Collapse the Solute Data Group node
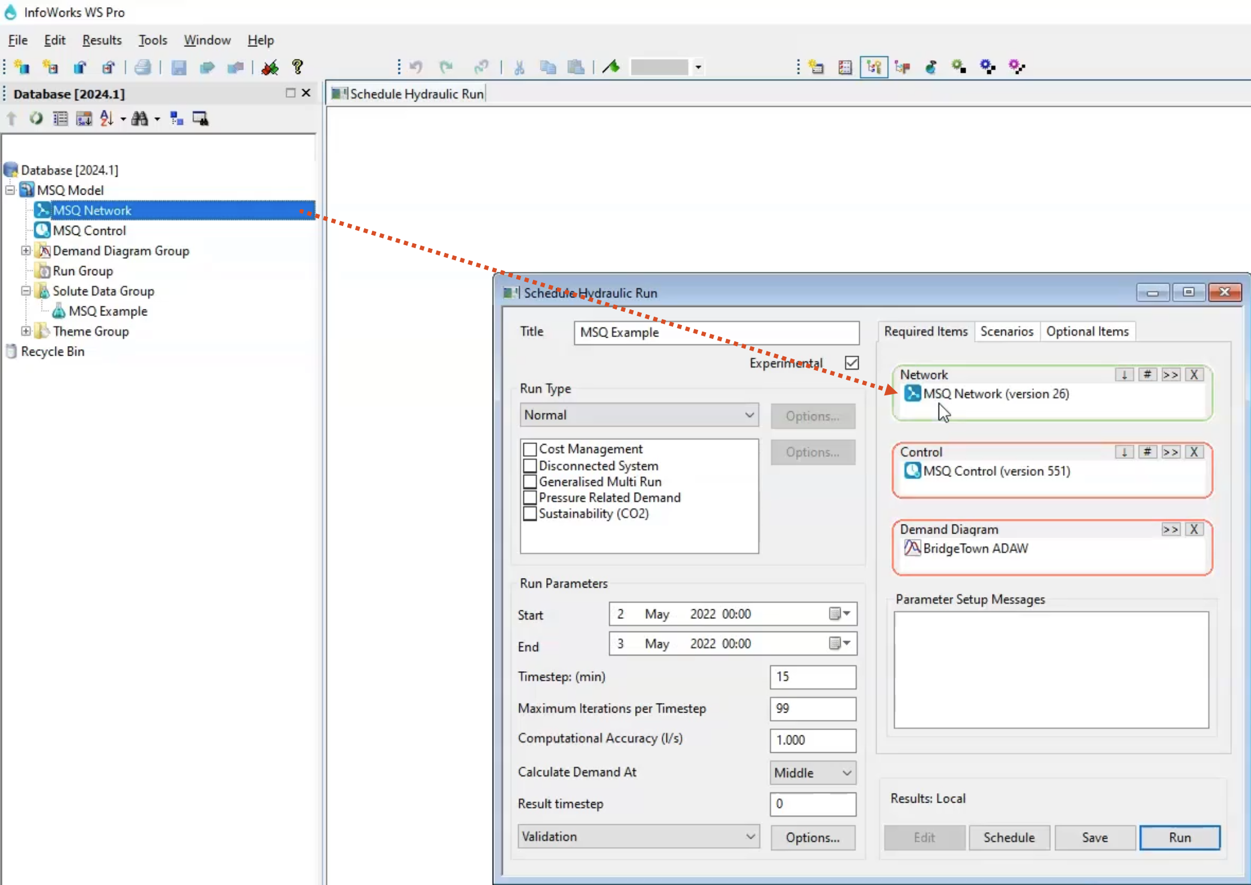 (26, 291)
